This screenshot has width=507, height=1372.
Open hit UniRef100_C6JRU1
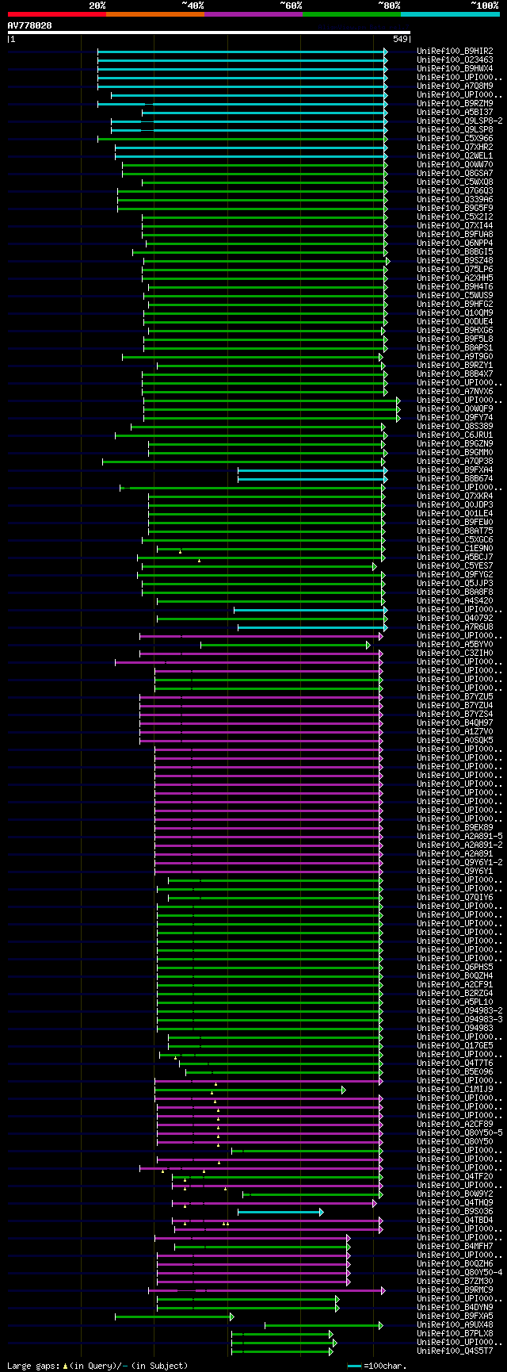(455, 435)
